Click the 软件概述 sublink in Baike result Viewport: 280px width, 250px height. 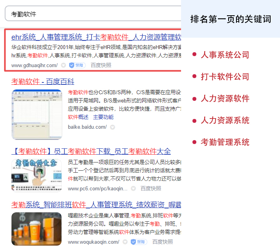tap(78, 117)
